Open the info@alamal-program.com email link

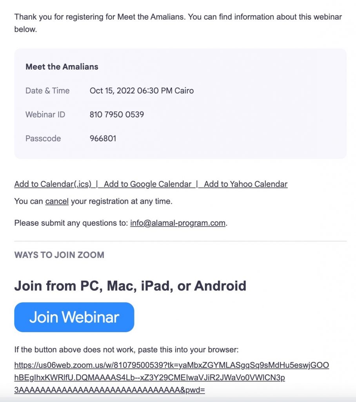coord(178,223)
